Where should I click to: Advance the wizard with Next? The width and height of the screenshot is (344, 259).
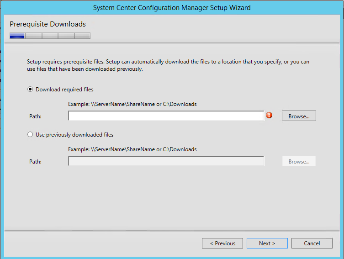tap(267, 243)
